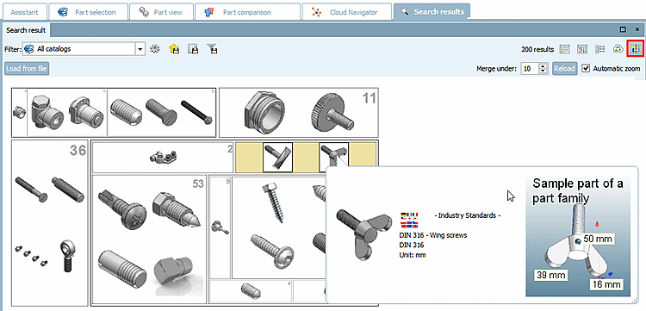Screen dimensions: 646x311
Task: Switch to colored table results view icon
Action: coord(582,49)
